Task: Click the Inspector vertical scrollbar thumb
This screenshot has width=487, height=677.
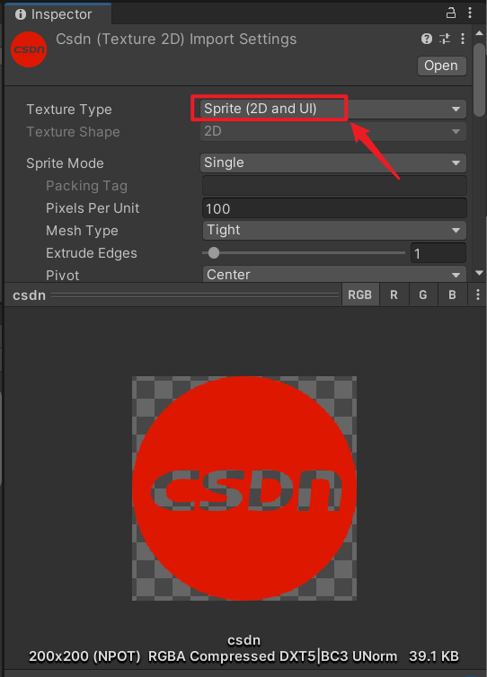Action: [x=479, y=79]
